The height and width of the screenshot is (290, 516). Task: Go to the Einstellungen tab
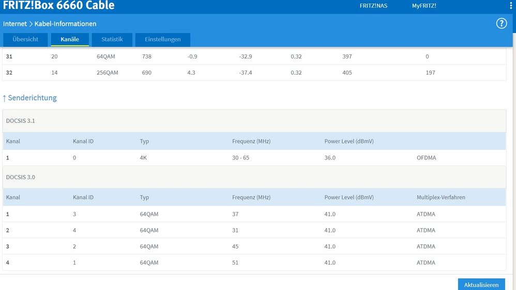162,39
